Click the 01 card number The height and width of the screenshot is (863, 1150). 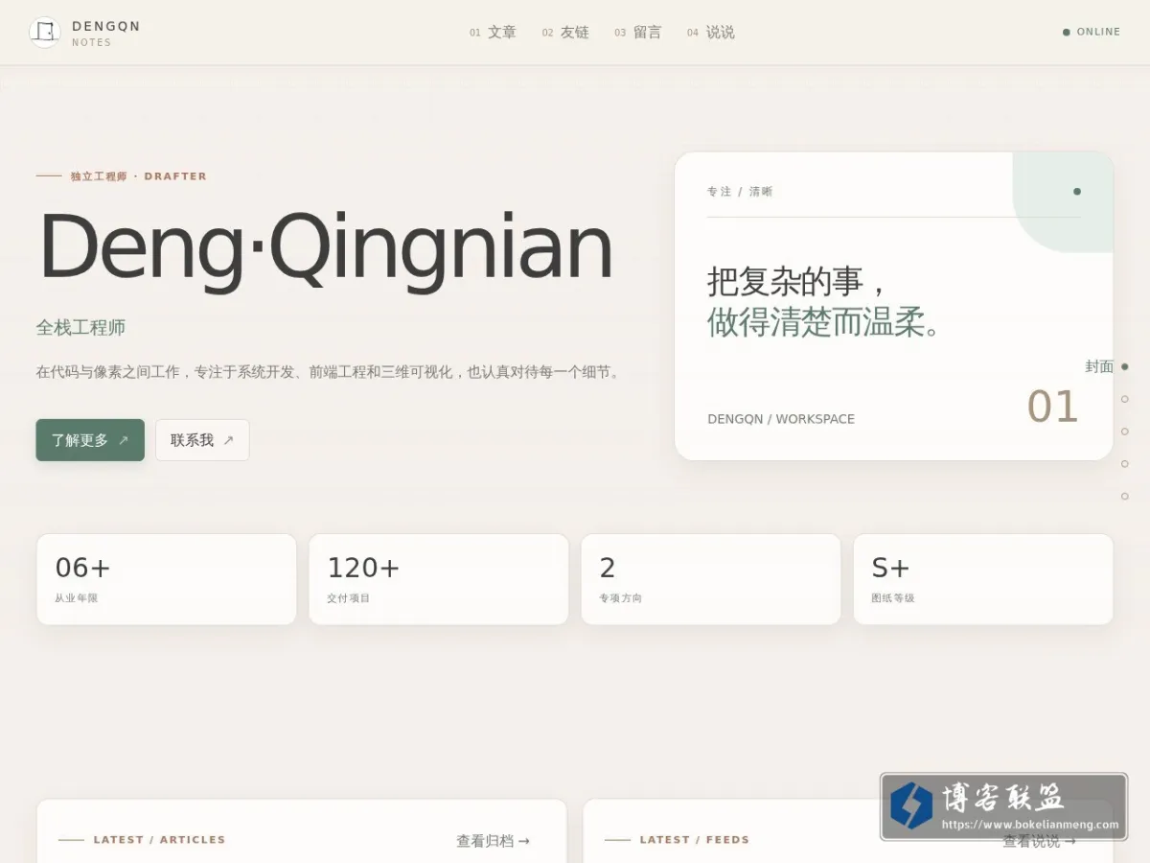(x=1052, y=408)
